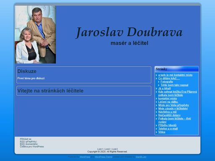Screen dimensions: 215x161
Task: Click the 'Jaroslav Doubrava' site title
Action: [x=129, y=32]
